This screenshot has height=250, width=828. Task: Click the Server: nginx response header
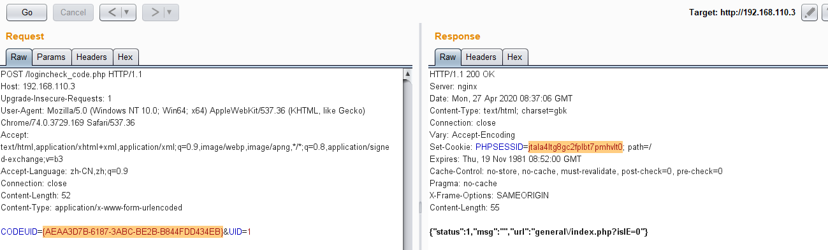[x=453, y=87]
